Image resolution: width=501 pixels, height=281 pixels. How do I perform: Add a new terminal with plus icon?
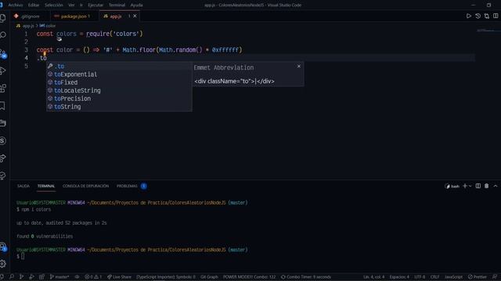pyautogui.click(x=465, y=186)
